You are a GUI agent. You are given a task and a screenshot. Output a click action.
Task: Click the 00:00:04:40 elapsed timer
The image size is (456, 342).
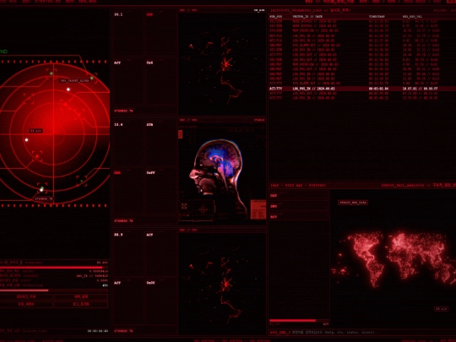[98, 331]
